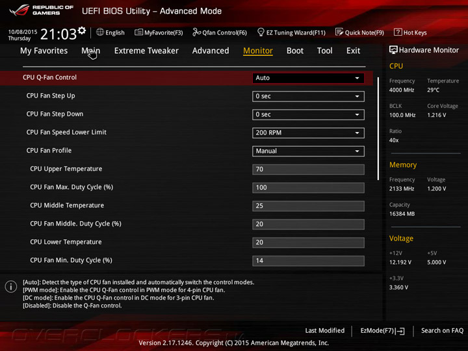Image resolution: width=468 pixels, height=351 pixels.
Task: Click the MyFavorite(F3) list icon
Action: click(x=138, y=32)
